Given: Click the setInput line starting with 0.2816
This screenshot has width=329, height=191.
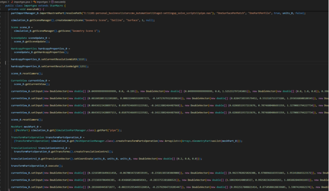Looking at the screenshot, I should (169, 187).
